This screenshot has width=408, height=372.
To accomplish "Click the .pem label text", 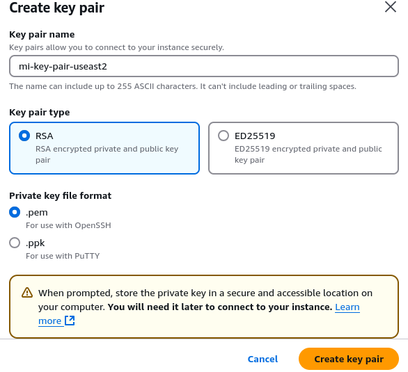I will [37, 213].
